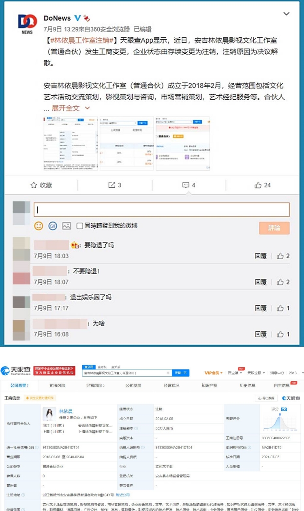Like the comment 为啥
Viewport: 304px width, 511px height.
pos(280,334)
